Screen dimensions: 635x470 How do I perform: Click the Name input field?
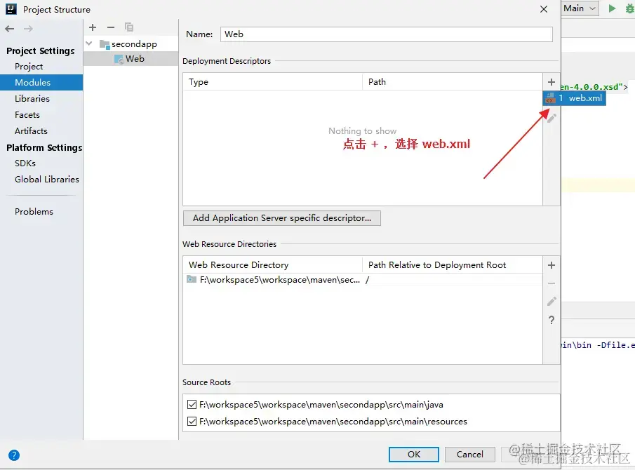387,34
